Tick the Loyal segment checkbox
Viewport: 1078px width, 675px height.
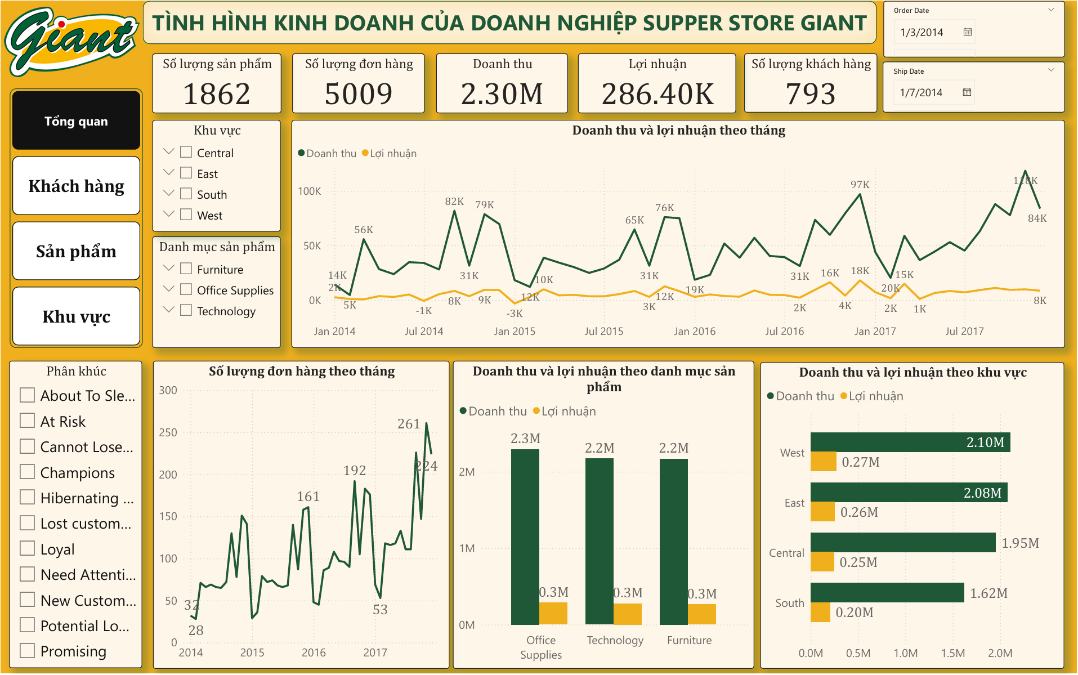tap(27, 548)
